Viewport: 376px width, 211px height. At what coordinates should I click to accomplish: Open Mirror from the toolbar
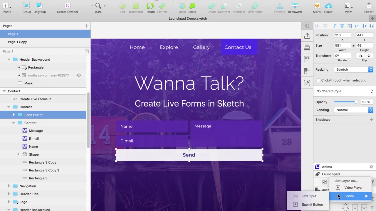click(317, 6)
